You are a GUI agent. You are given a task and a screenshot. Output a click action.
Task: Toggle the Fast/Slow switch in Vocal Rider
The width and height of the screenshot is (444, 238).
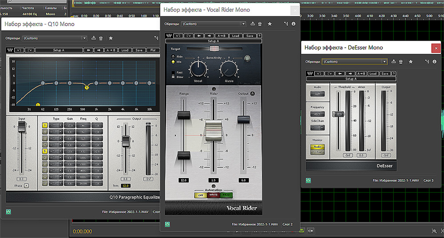(173, 74)
